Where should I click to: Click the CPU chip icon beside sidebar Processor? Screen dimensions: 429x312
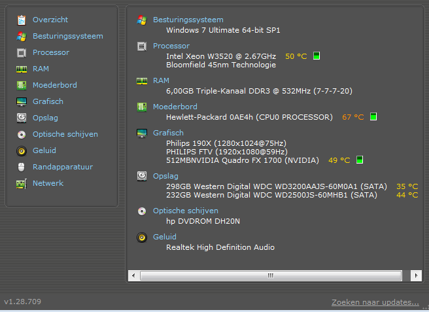pyautogui.click(x=22, y=53)
